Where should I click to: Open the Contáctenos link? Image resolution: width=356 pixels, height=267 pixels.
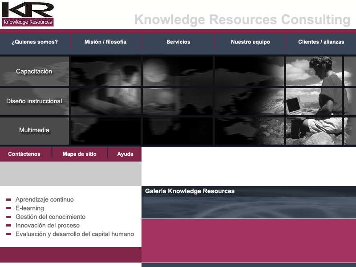[x=24, y=154]
